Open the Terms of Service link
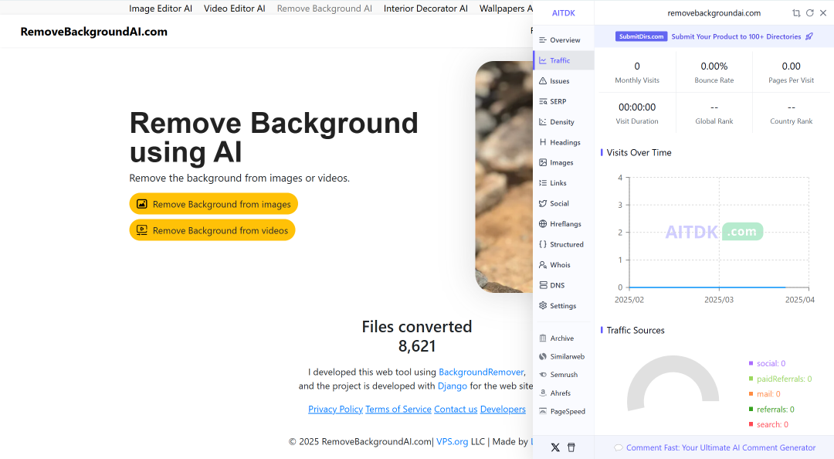This screenshot has width=834, height=459. (x=398, y=409)
